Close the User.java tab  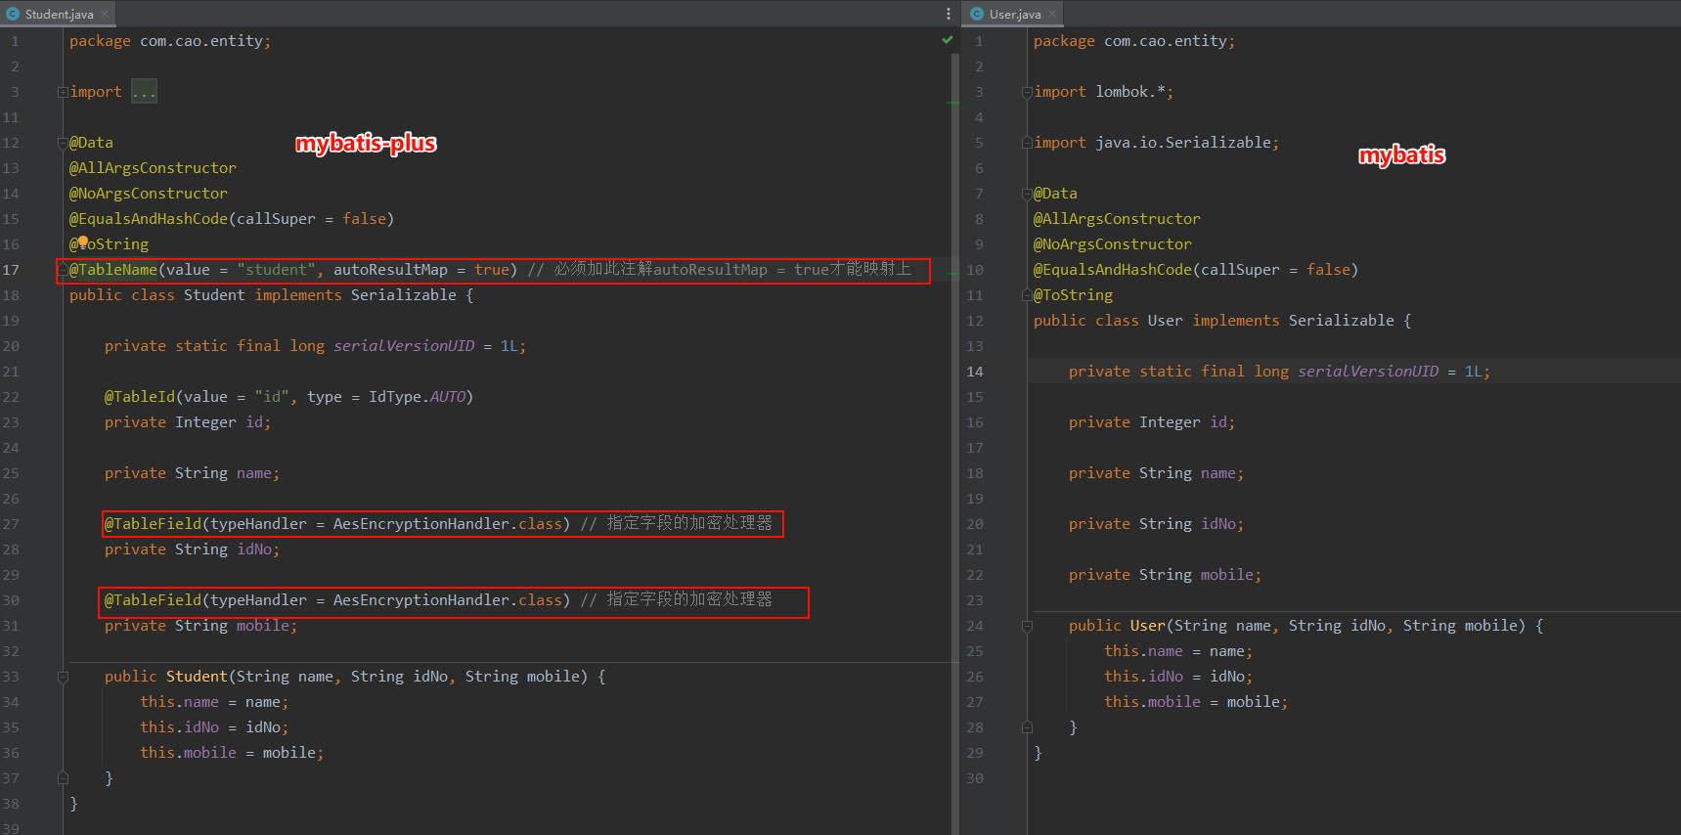(x=1052, y=14)
